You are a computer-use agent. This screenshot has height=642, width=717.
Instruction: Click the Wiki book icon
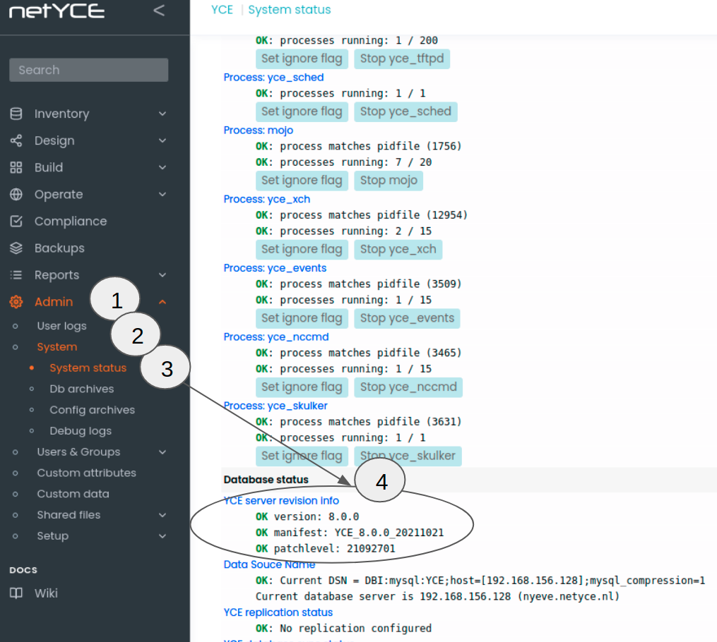[x=16, y=593]
